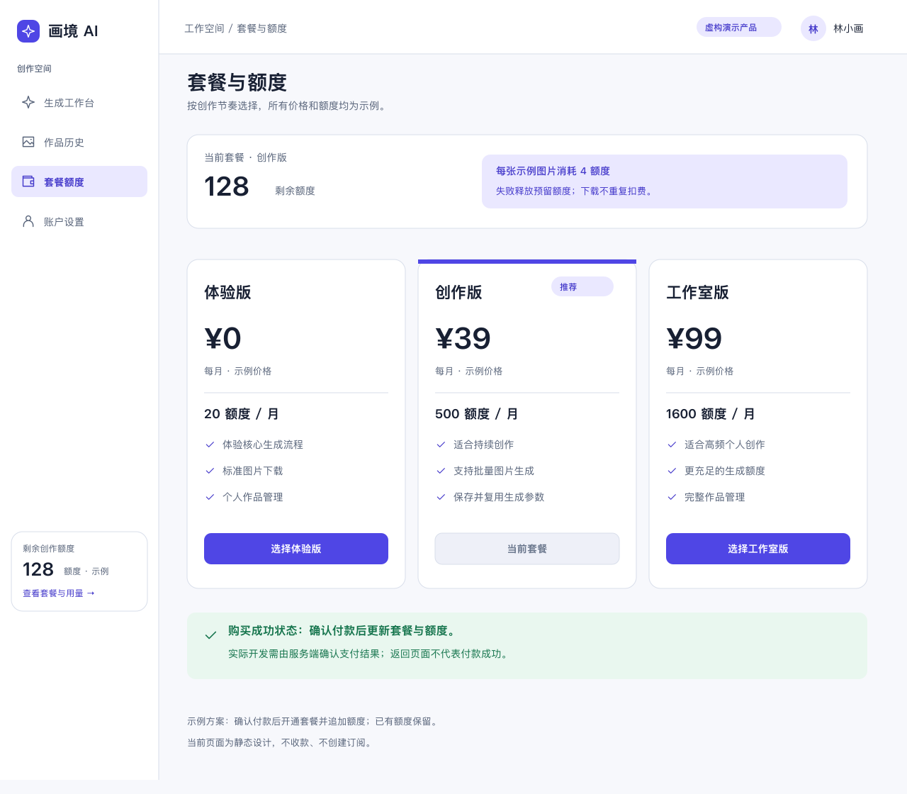Follow the 查看套餐与用量 link
This screenshot has height=794, width=907.
click(59, 593)
